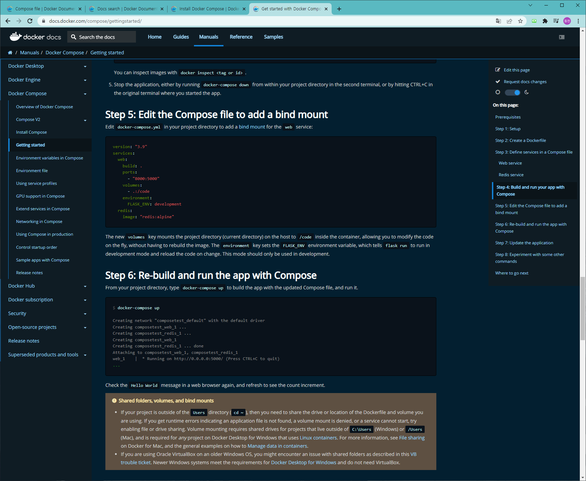Open Networking in Compose sidebar page
Screen dimensions: 586x481
[x=39, y=222]
